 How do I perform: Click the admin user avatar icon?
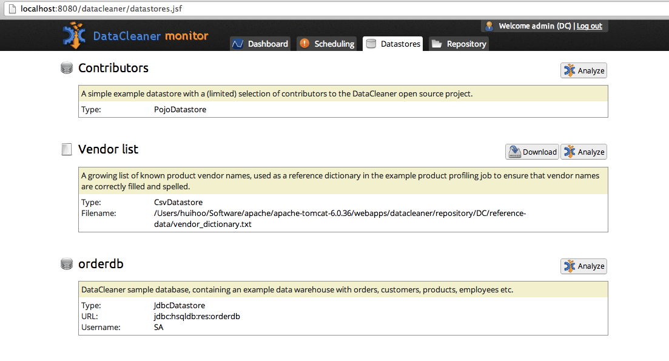[x=489, y=26]
